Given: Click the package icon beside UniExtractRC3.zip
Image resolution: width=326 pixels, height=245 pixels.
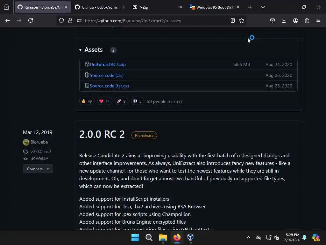Looking at the screenshot, I should [x=87, y=64].
